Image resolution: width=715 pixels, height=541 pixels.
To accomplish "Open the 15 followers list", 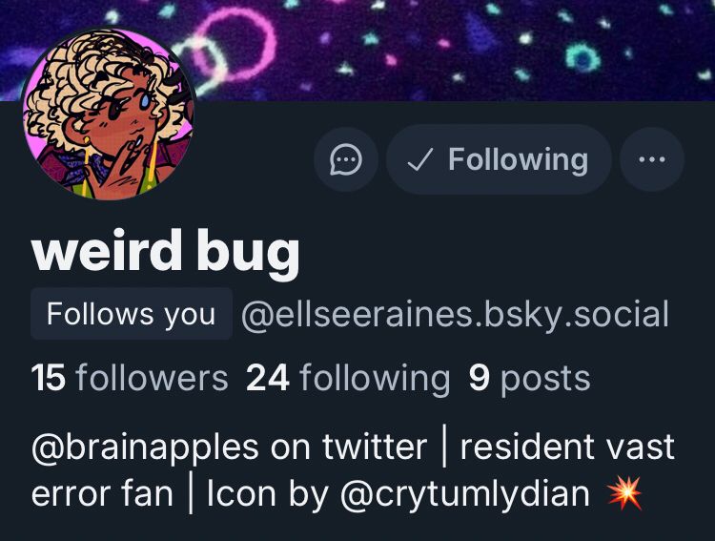I will click(x=130, y=378).
